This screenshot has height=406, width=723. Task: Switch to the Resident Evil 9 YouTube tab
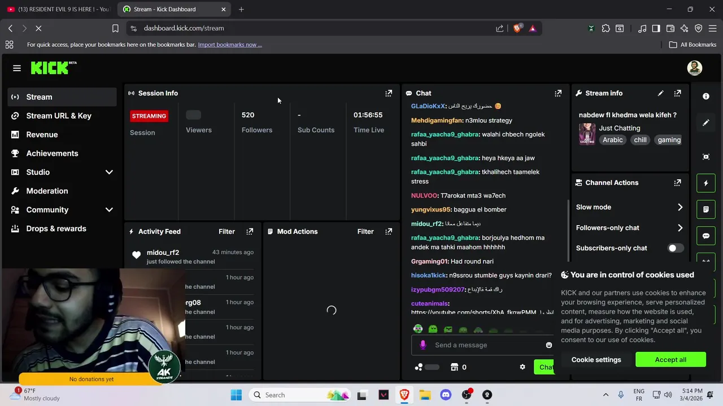(59, 9)
